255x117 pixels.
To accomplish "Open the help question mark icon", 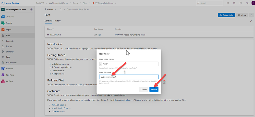I will tap(241, 3).
